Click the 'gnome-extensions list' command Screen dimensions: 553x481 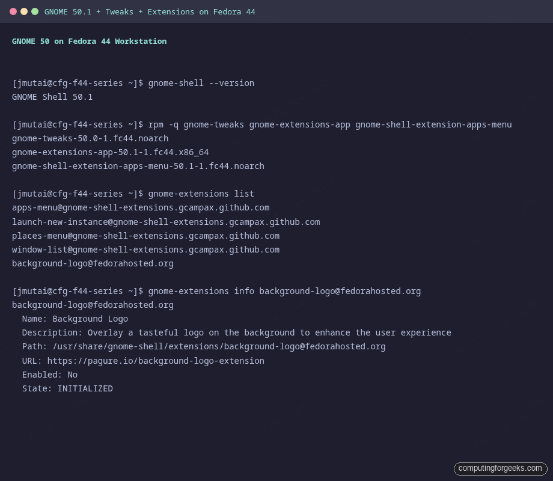(x=201, y=194)
